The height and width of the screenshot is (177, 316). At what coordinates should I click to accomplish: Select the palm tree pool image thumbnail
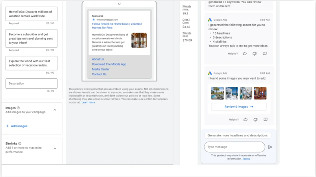click(x=217, y=93)
